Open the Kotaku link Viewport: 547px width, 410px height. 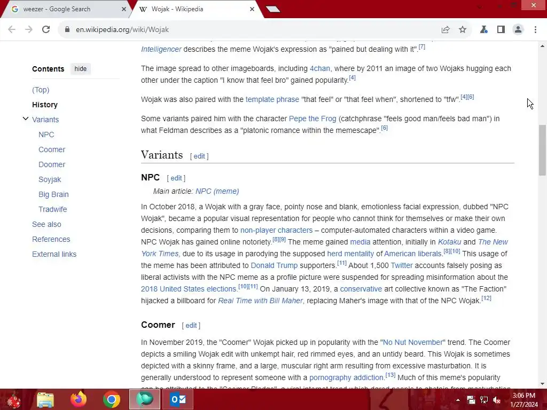coord(449,242)
